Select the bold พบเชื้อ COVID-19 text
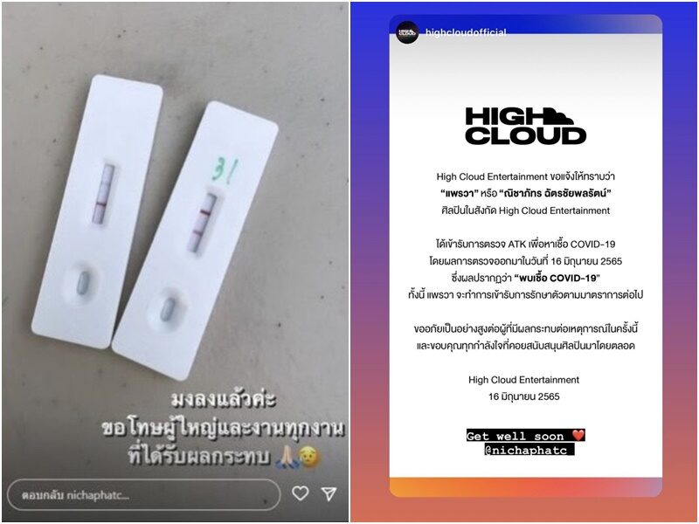The image size is (699, 524). click(x=557, y=278)
